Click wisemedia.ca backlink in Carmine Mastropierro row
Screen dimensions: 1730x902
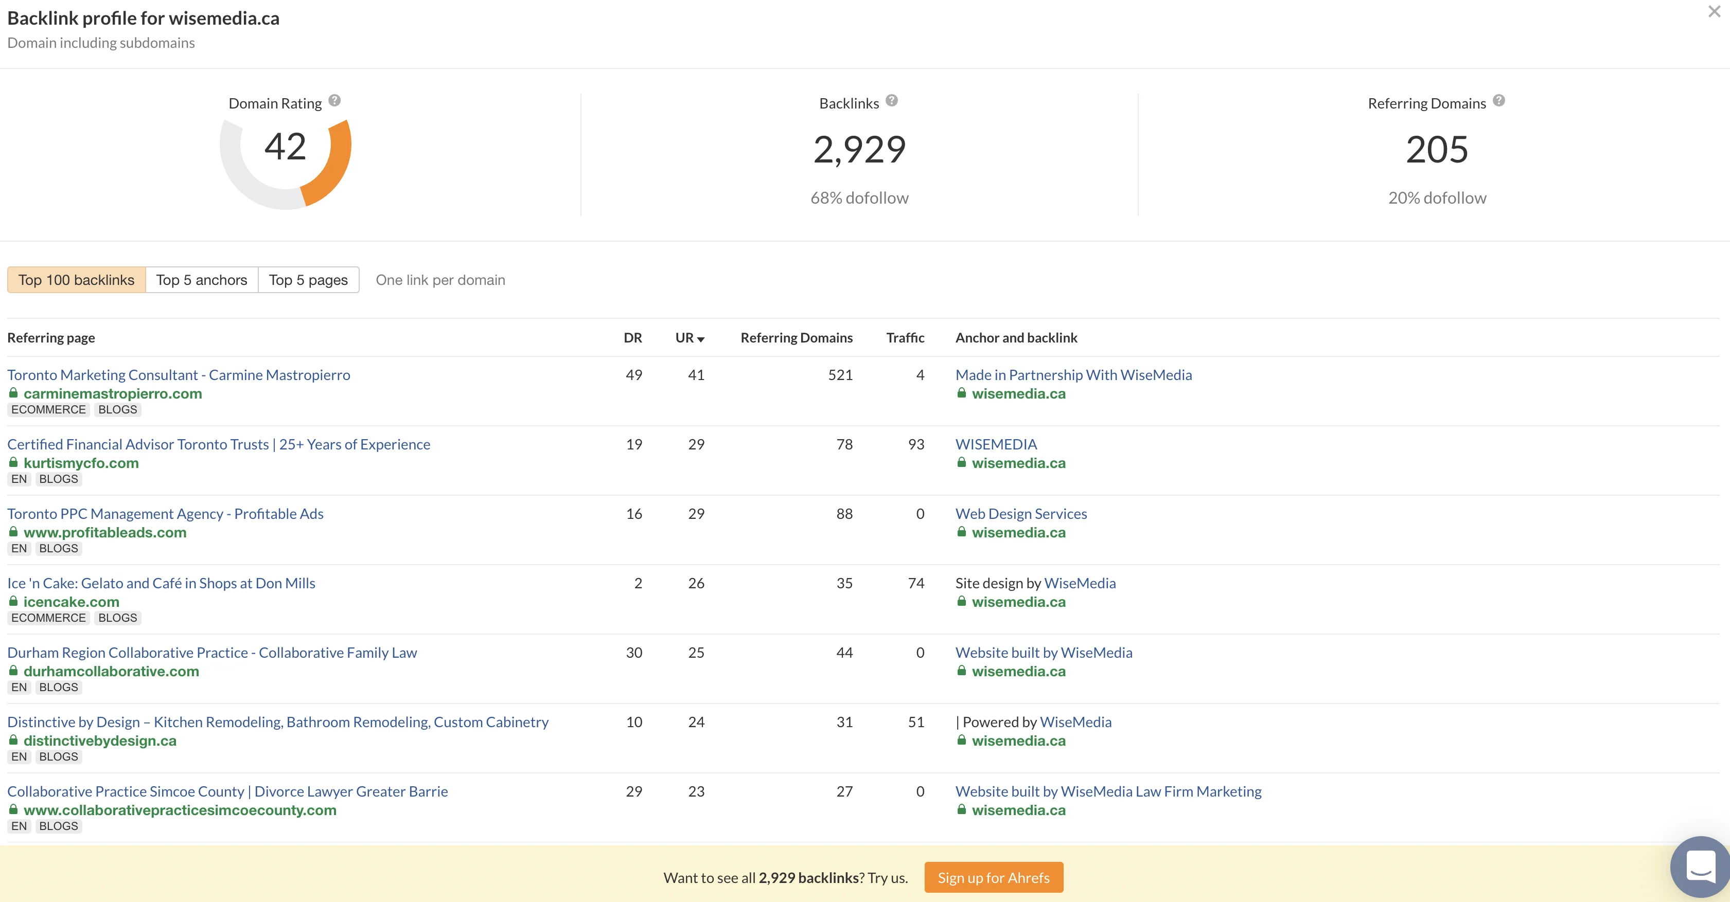click(1018, 393)
